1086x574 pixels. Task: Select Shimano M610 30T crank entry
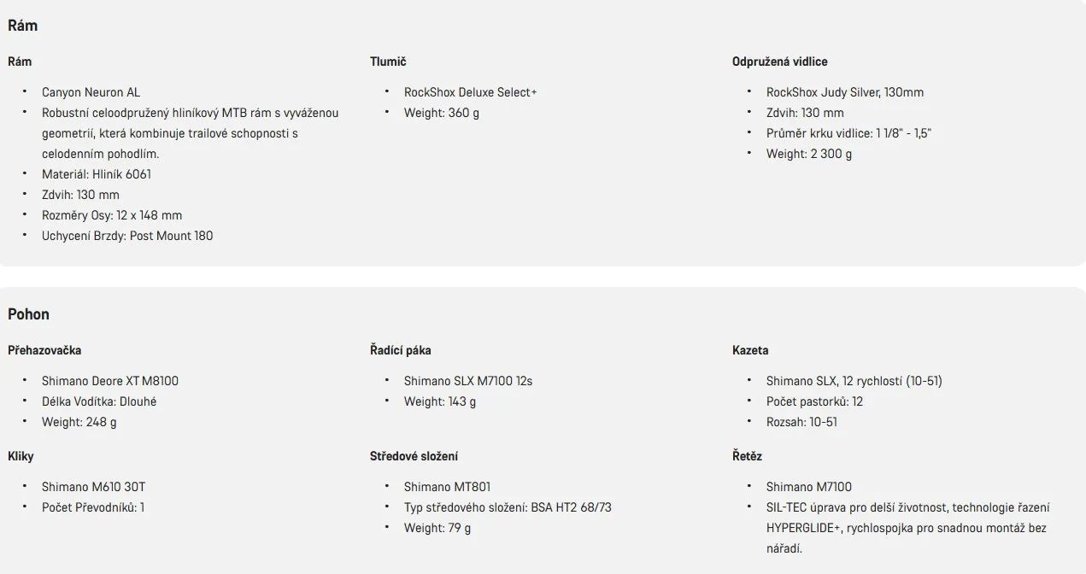94,487
